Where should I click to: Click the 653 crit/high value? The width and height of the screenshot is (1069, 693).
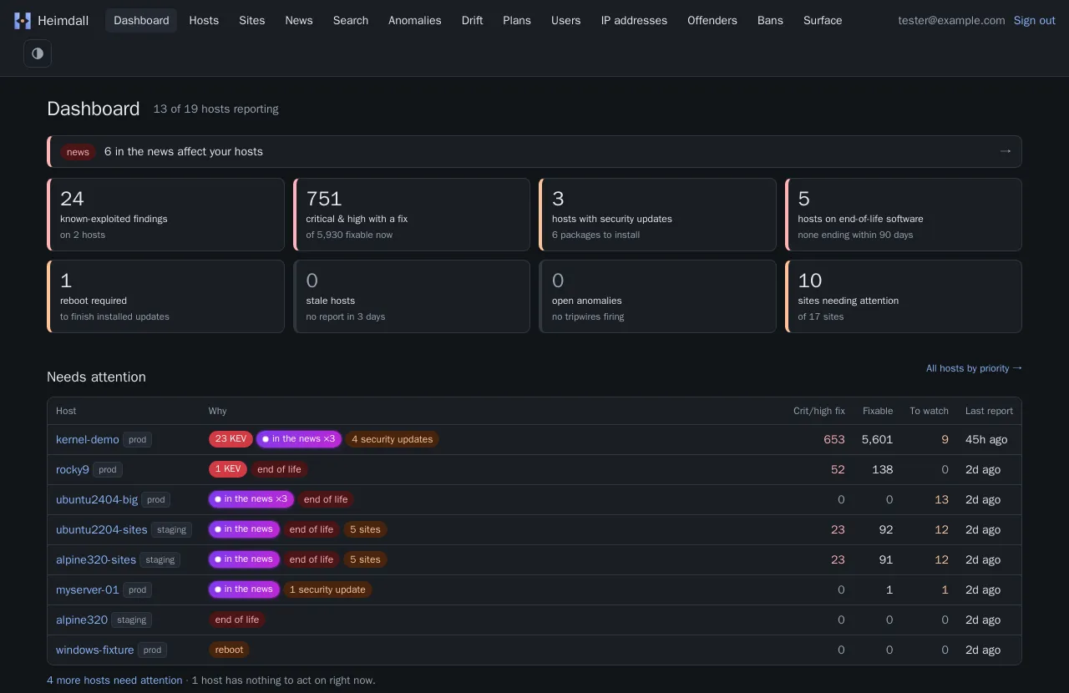pyautogui.click(x=834, y=439)
